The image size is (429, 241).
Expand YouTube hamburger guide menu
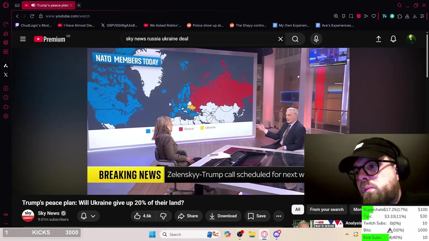pyautogui.click(x=23, y=39)
